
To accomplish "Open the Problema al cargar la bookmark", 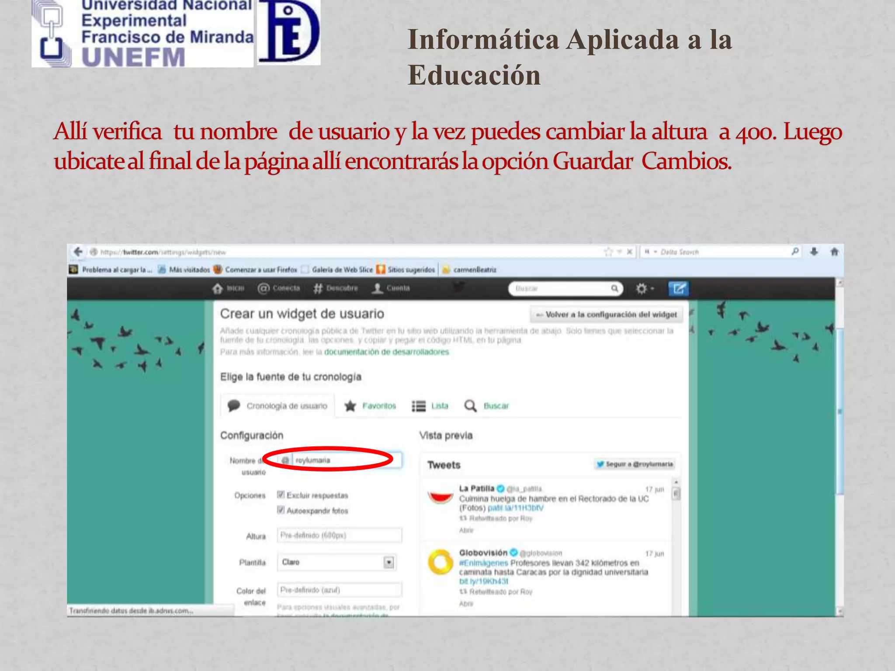I will coord(111,270).
